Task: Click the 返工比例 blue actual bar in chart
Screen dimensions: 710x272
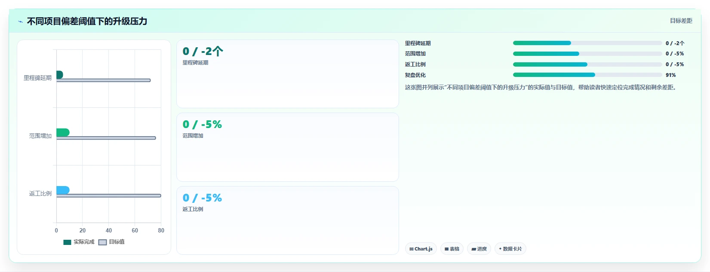Action: click(63, 190)
